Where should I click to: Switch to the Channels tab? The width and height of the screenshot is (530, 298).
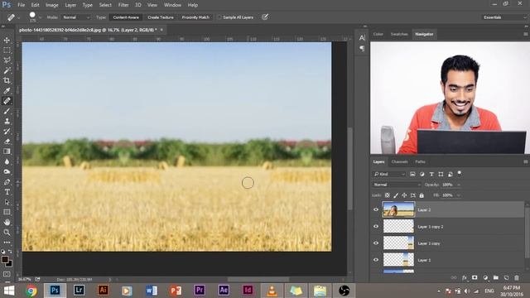click(399, 162)
